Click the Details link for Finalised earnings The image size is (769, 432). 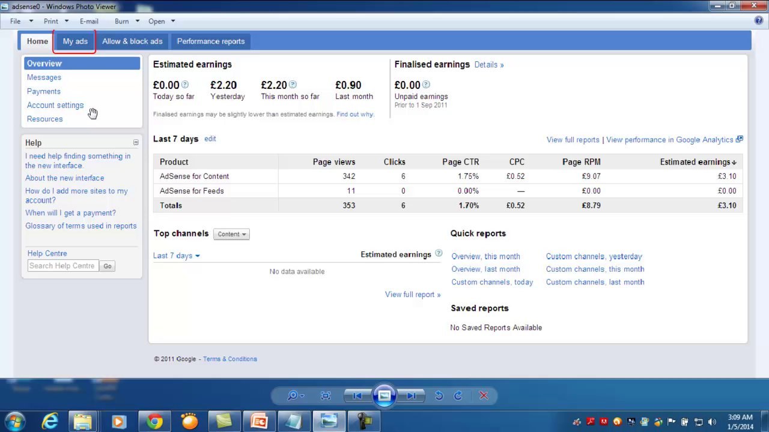pos(489,65)
